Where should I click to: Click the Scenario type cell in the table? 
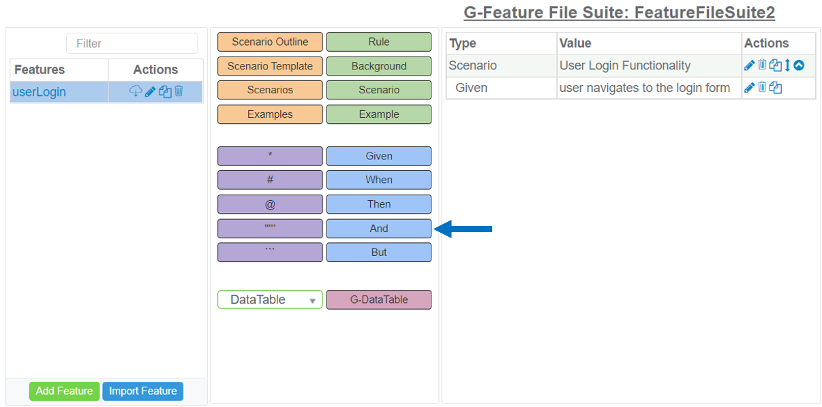pyautogui.click(x=502, y=66)
